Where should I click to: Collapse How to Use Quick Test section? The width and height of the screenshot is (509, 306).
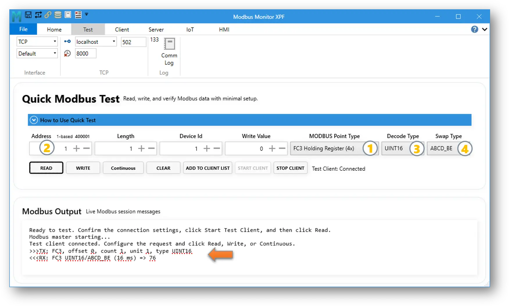[34, 120]
